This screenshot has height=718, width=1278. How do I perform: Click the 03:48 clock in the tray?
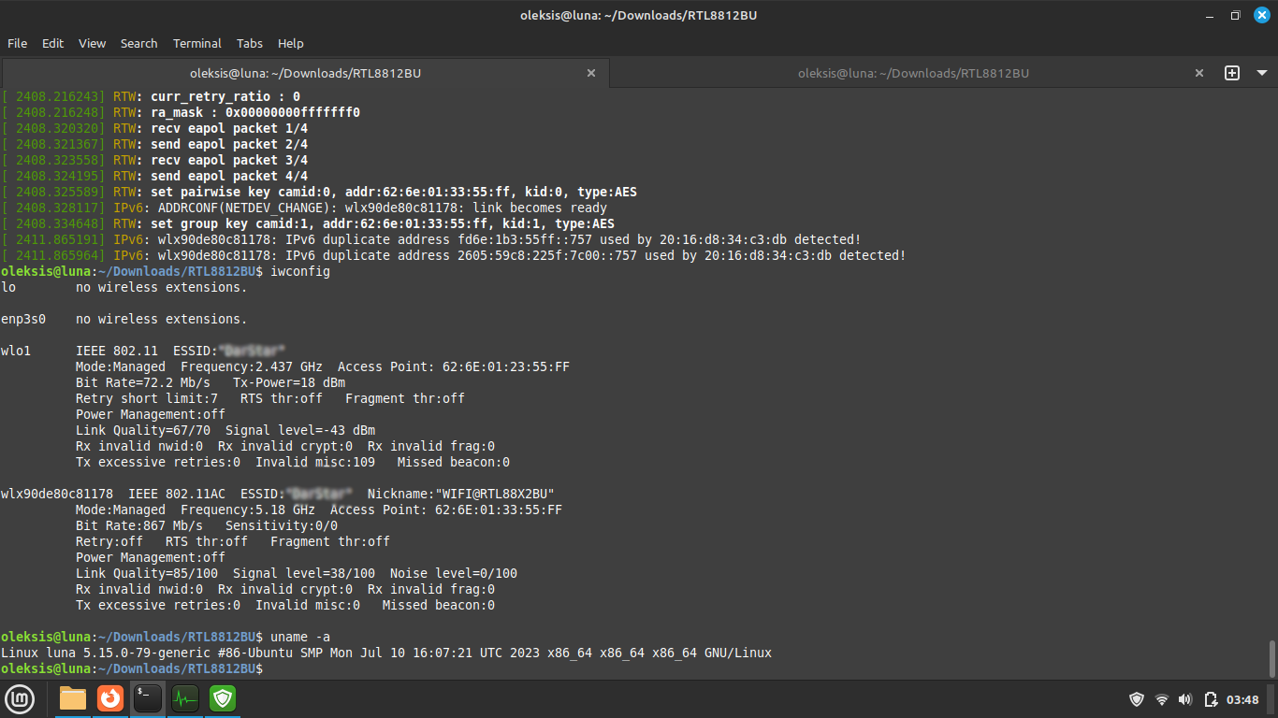coord(1245,698)
